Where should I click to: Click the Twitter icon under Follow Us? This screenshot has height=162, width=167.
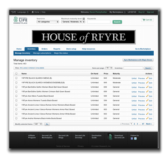pos(135,138)
